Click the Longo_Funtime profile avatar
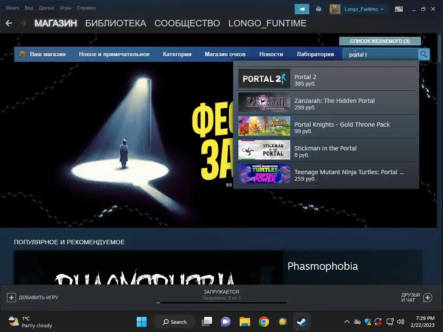The image size is (443, 332). tap(335, 9)
